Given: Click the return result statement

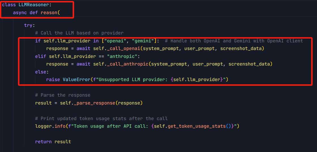Looking at the screenshot, I should [53, 142].
